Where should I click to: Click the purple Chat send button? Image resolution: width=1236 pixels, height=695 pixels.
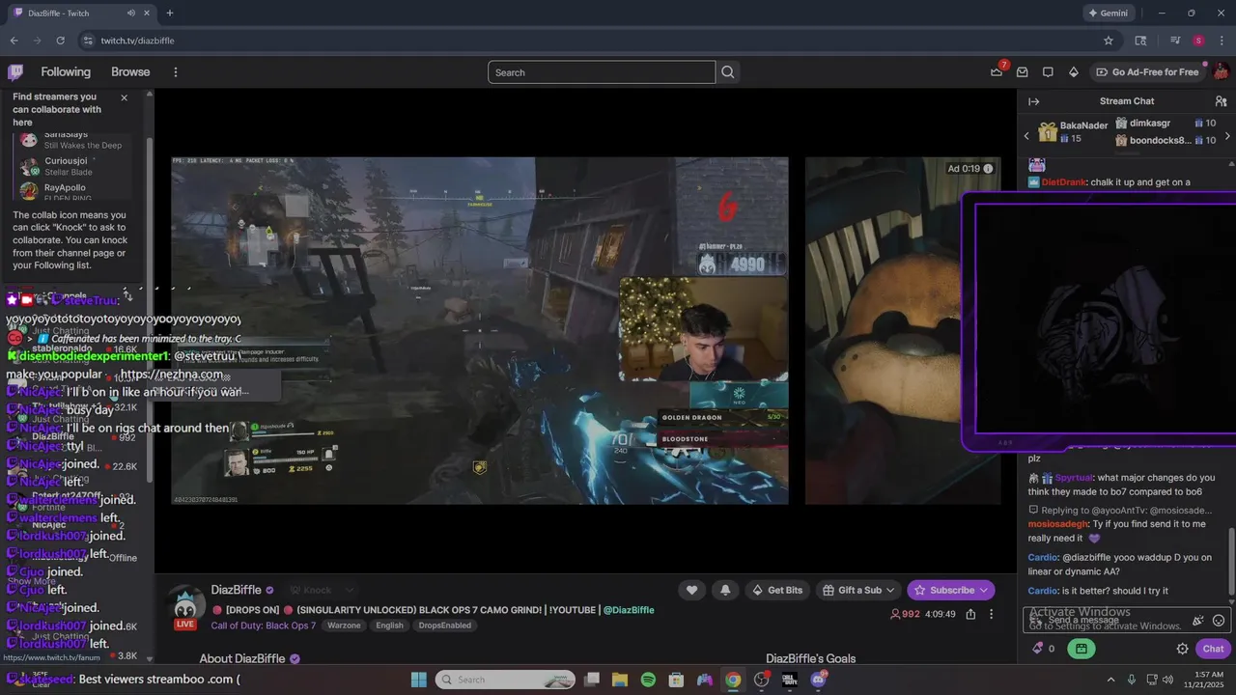pyautogui.click(x=1213, y=649)
